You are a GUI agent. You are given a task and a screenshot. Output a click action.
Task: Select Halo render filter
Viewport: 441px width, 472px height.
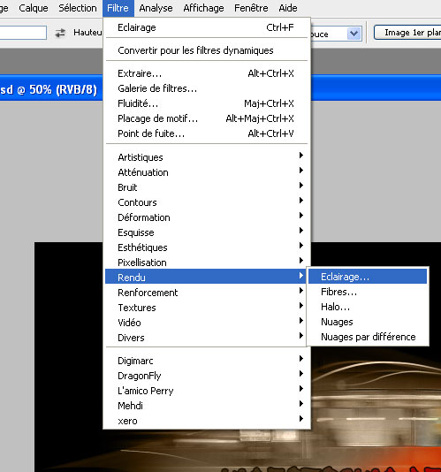point(368,307)
